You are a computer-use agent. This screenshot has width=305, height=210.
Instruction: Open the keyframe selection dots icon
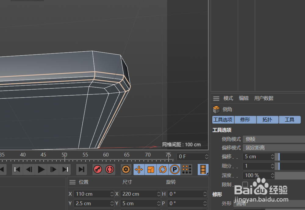tap(187, 169)
